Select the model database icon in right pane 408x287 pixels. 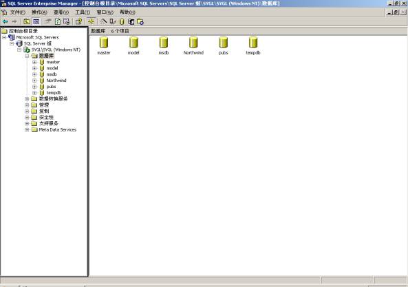coord(133,43)
